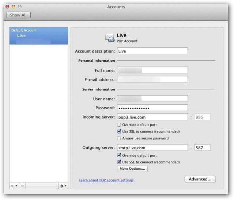Click the Advanced button
The width and height of the screenshot is (234, 200).
[200, 179]
